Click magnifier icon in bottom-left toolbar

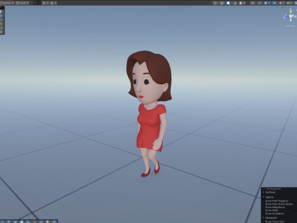(x=35, y=222)
